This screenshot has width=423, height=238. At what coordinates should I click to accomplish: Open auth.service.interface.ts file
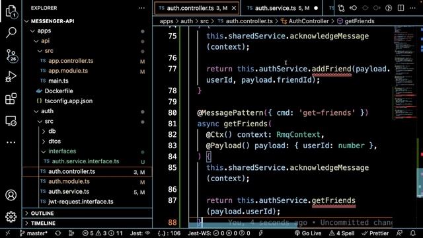(x=85, y=161)
